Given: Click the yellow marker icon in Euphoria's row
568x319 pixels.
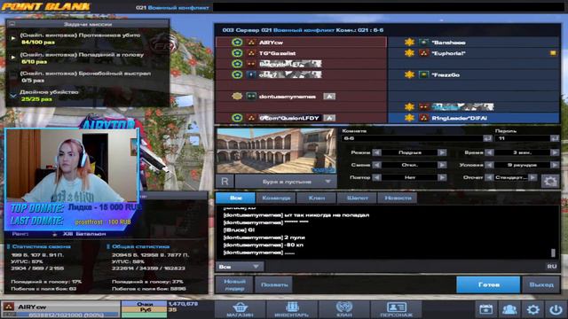Looking at the screenshot, I should [x=553, y=53].
